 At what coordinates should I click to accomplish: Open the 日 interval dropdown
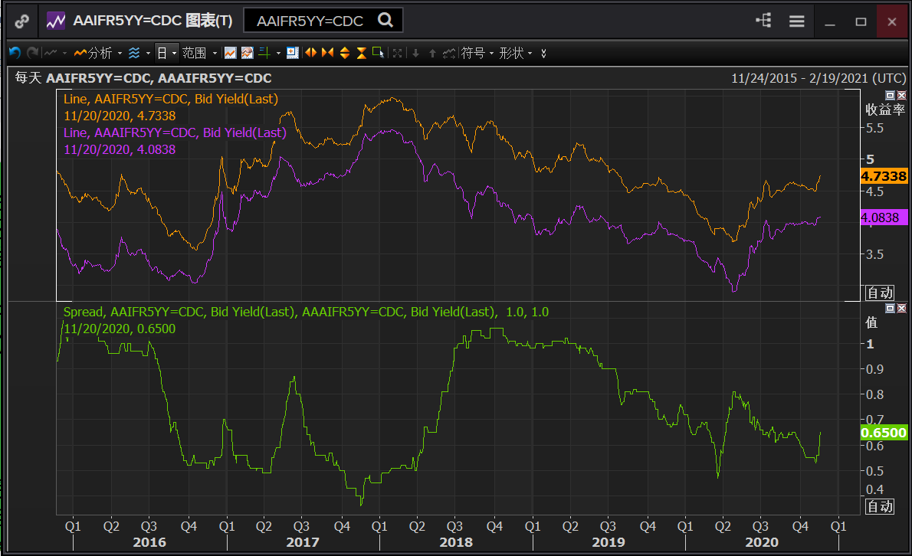point(167,53)
